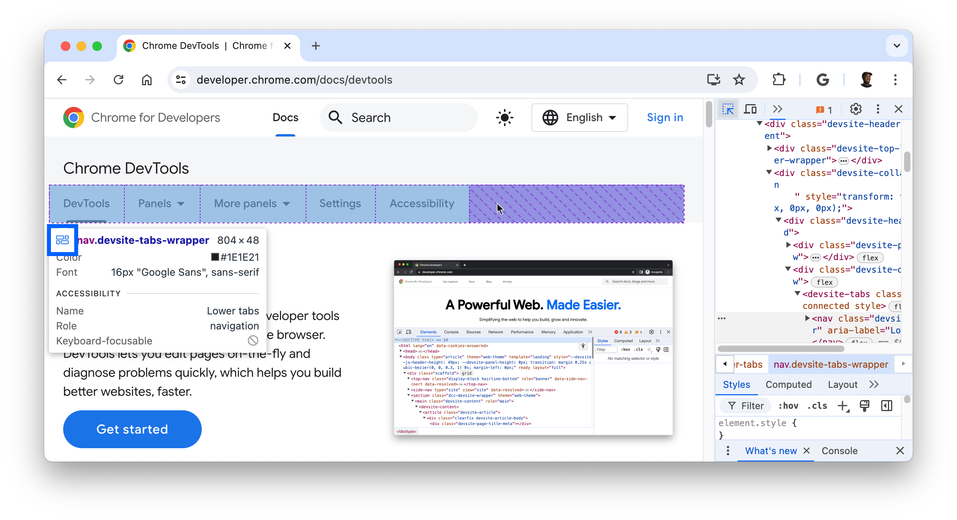The height and width of the screenshot is (520, 957).
Task: Click the device toolbar toggle icon
Action: click(x=749, y=109)
